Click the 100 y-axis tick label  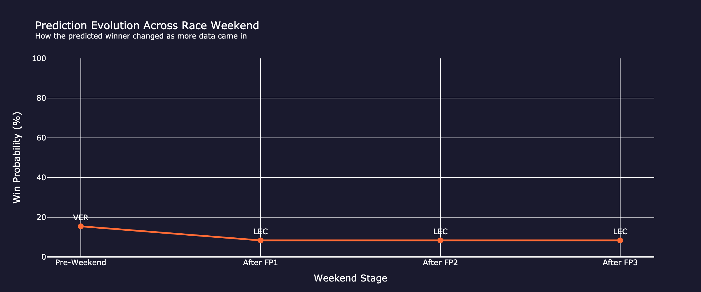(39, 58)
